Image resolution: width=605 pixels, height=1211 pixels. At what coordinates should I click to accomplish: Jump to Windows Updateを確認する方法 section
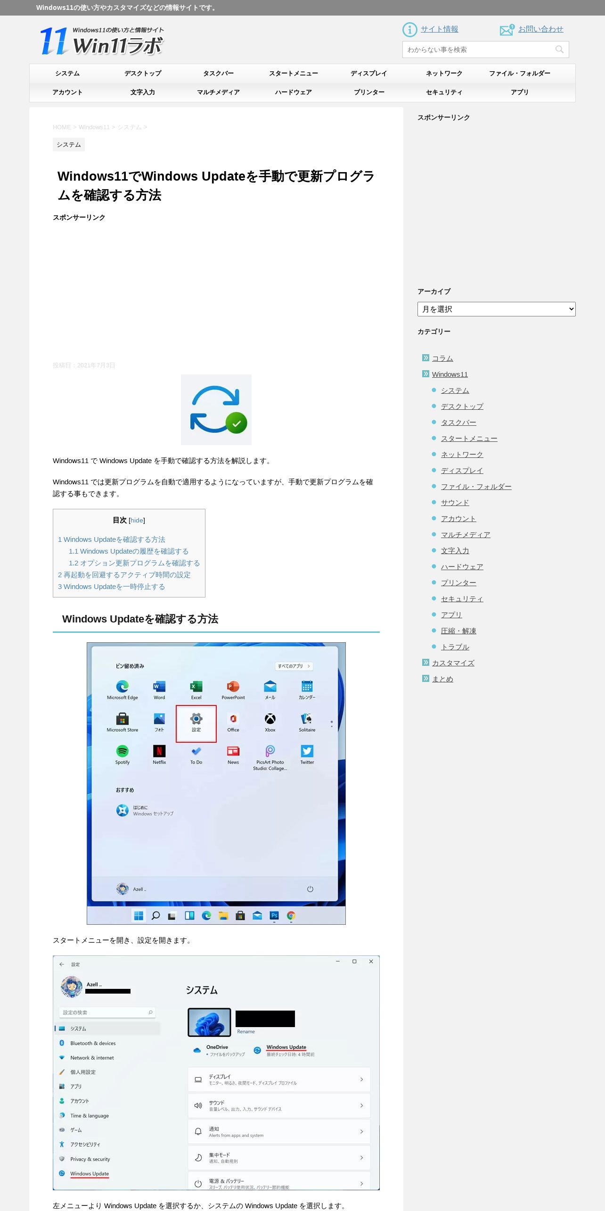(112, 539)
